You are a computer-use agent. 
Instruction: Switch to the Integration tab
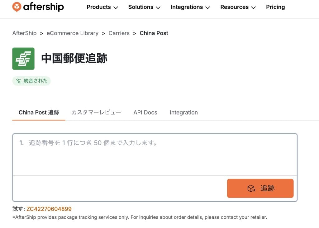pos(183,113)
